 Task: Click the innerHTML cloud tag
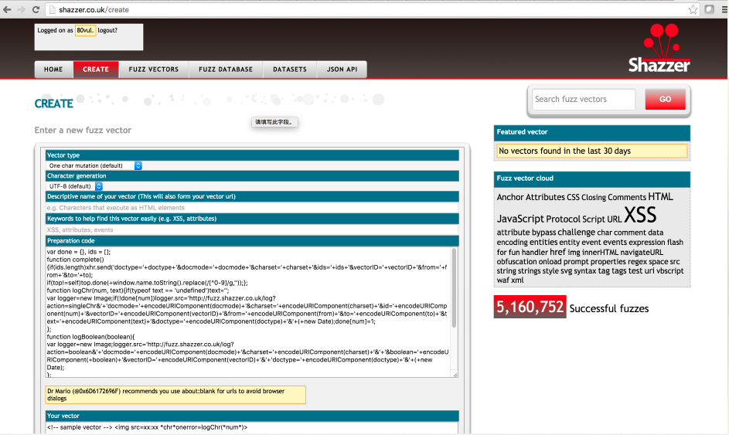(600, 253)
